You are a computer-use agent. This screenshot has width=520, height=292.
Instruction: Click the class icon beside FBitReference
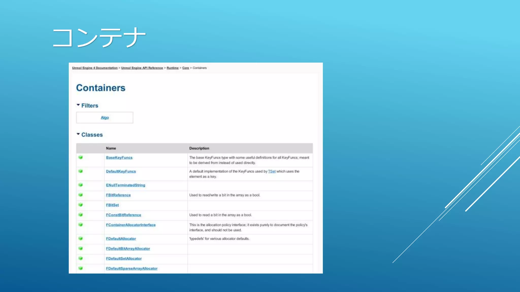point(80,195)
